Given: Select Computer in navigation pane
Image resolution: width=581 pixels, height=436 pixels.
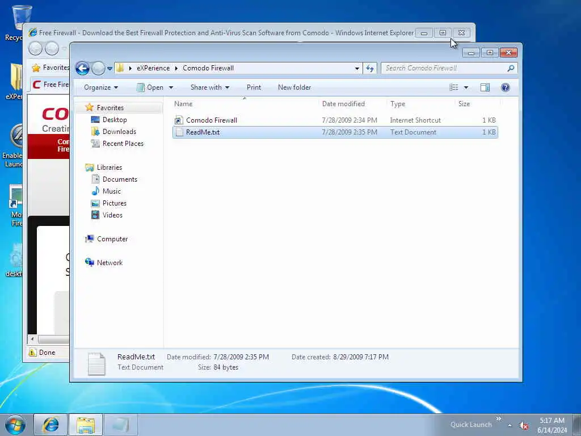Looking at the screenshot, I should click(112, 239).
